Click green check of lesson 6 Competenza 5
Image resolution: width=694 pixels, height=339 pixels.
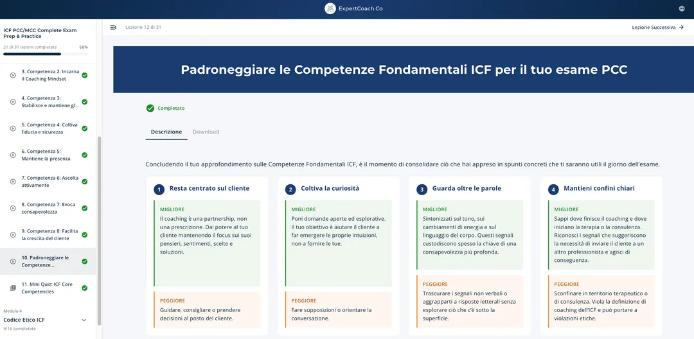point(85,155)
